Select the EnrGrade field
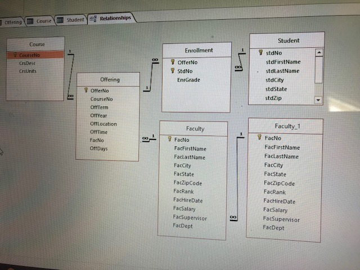 188,80
